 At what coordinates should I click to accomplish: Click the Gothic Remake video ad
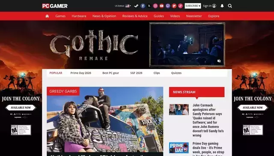click(187, 45)
